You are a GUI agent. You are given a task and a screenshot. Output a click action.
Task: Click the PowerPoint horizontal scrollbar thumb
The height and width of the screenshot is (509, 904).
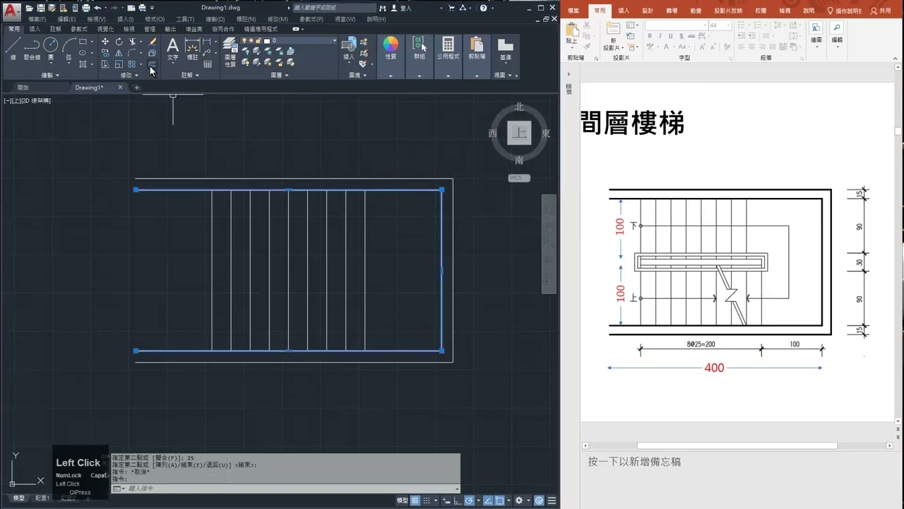(737, 446)
